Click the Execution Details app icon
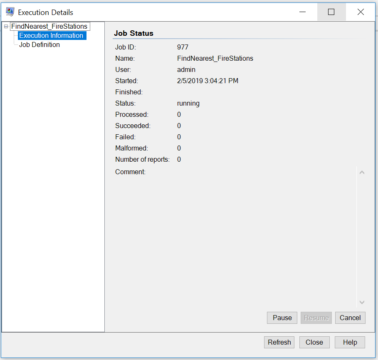The height and width of the screenshot is (360, 378). (10, 12)
